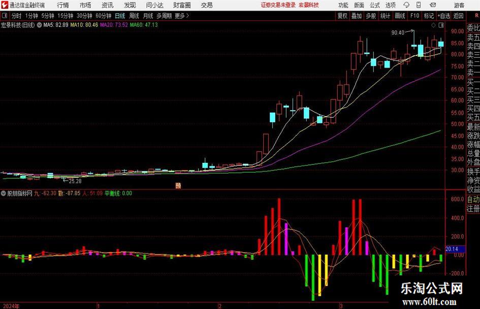Image resolution: width=480 pixels, height=309 pixels.
Task: Click the blue 20.14 value tag on axis
Action: pyautogui.click(x=455, y=249)
